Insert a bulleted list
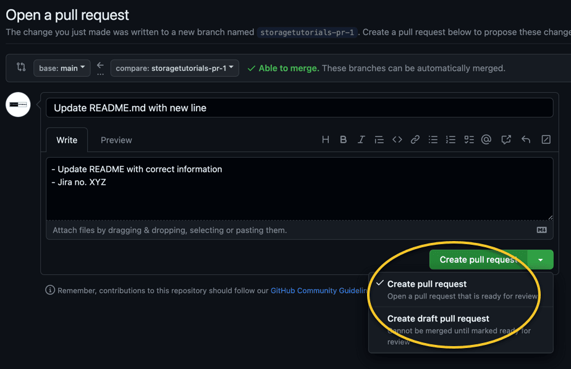This screenshot has width=571, height=369. tap(433, 140)
